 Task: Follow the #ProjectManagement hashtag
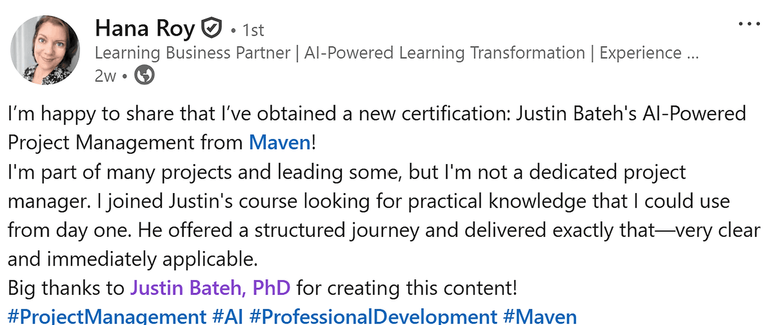coord(107,317)
